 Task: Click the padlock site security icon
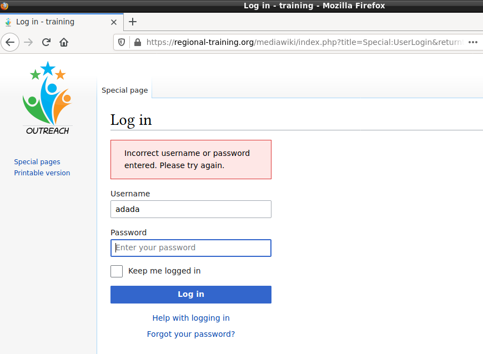[x=136, y=42]
